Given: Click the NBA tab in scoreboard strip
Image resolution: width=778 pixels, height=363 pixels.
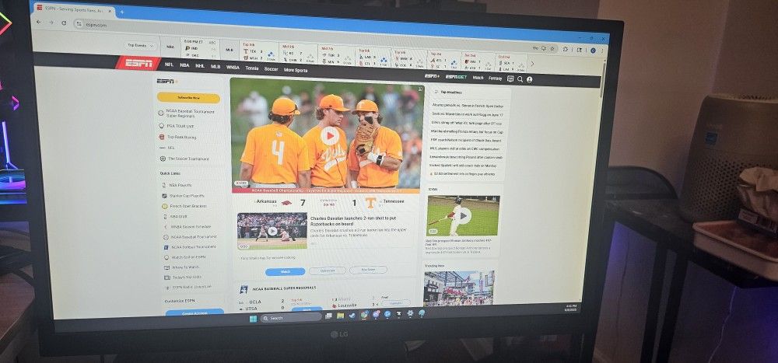Looking at the screenshot, I should (170, 47).
